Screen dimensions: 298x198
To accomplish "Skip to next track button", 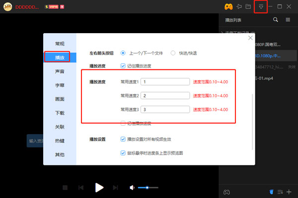I will point(115,188).
